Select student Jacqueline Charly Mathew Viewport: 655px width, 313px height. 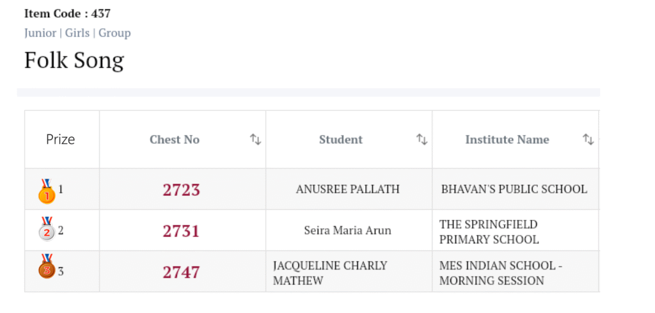(330, 273)
